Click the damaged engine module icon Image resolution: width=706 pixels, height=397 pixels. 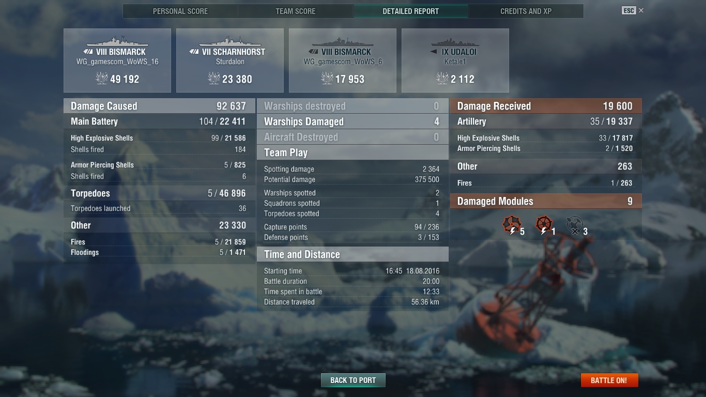(512, 225)
